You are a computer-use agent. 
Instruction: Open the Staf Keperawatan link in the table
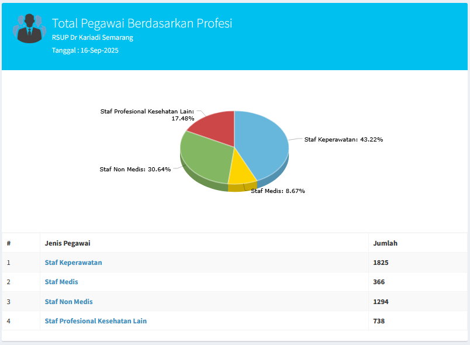pos(73,263)
